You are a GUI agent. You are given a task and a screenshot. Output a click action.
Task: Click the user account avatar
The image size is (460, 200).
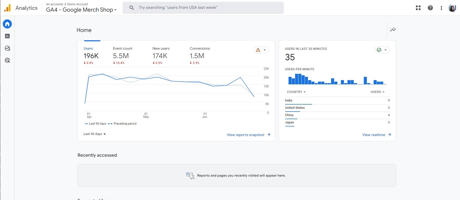pos(452,8)
